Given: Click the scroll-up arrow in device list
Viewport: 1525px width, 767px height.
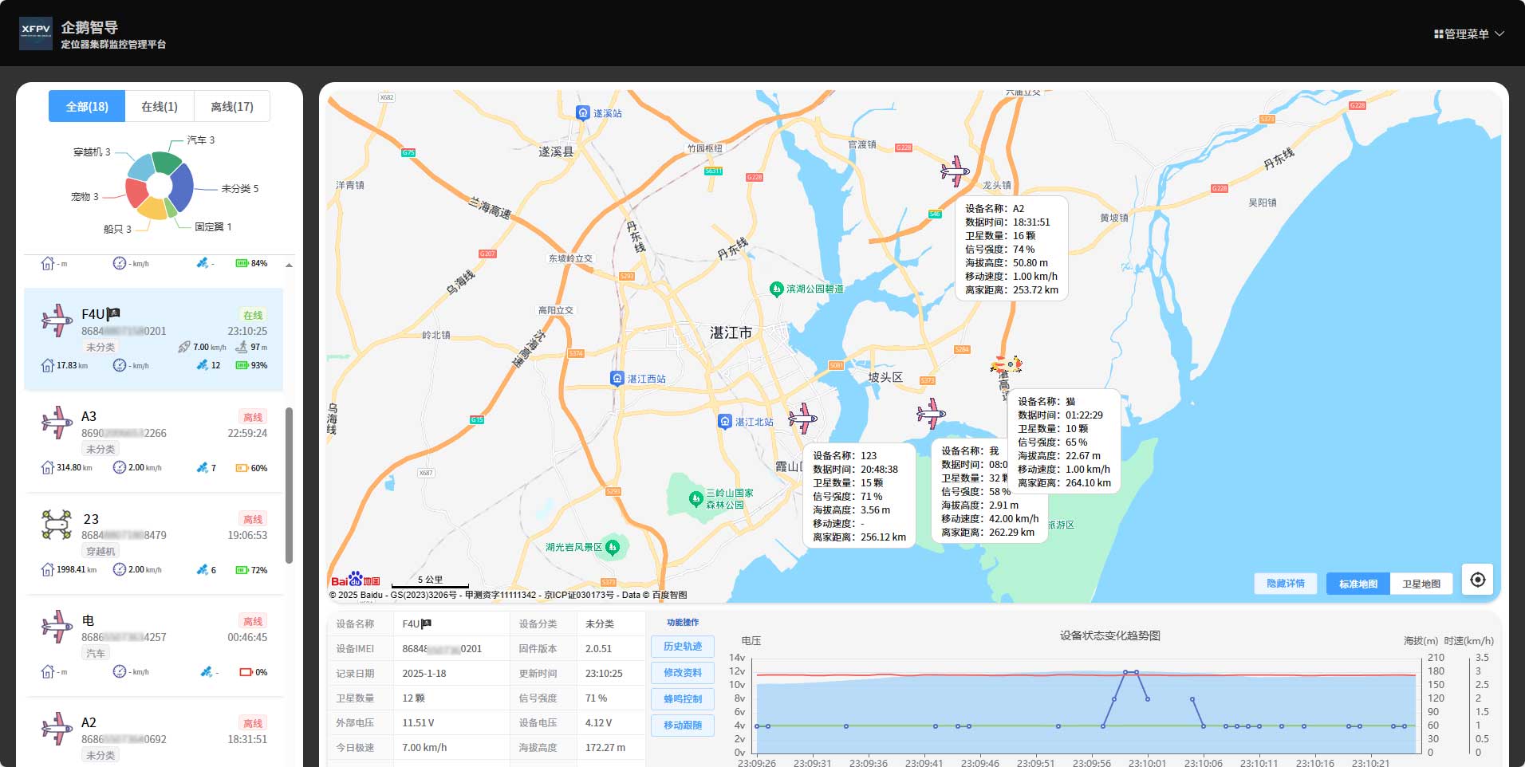Looking at the screenshot, I should [289, 265].
